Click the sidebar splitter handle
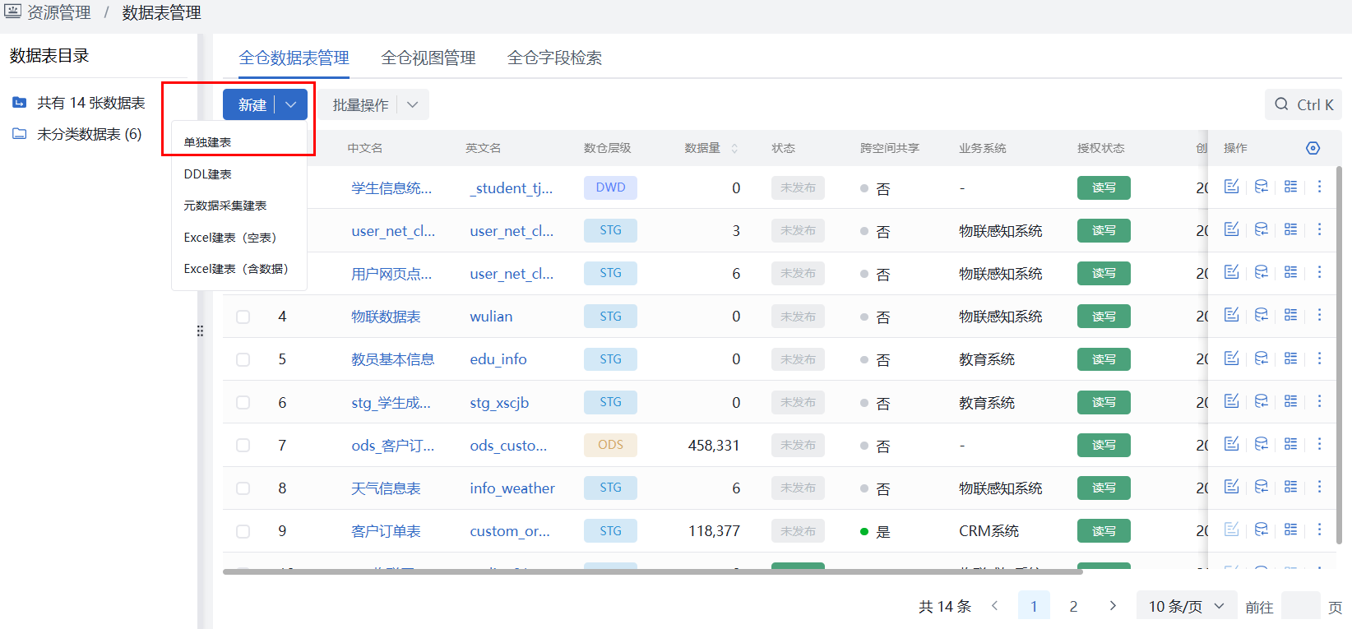This screenshot has height=629, width=1352. tap(200, 331)
